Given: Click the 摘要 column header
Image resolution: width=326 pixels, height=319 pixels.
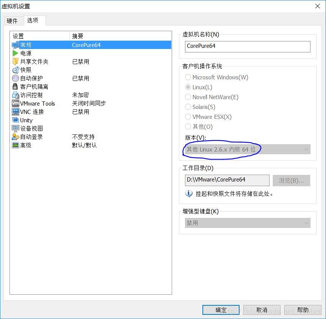Looking at the screenshot, I should (x=121, y=36).
